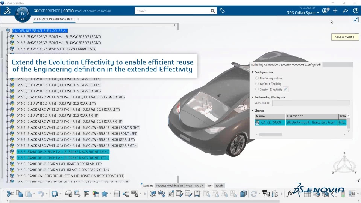This screenshot has width=361, height=203.
Task: Select No Configuration radio button
Action: [x=257, y=78]
